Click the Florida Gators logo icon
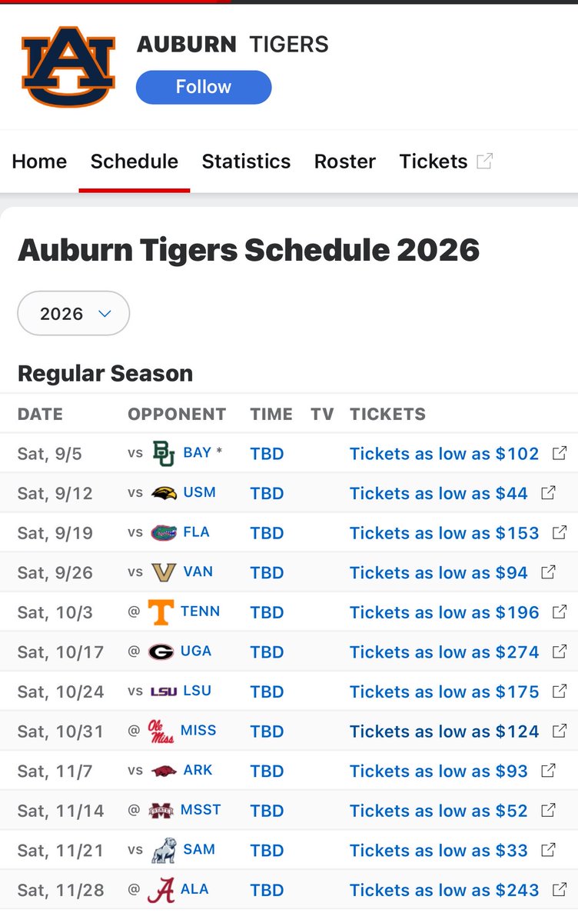Image resolution: width=578 pixels, height=923 pixels. [163, 533]
